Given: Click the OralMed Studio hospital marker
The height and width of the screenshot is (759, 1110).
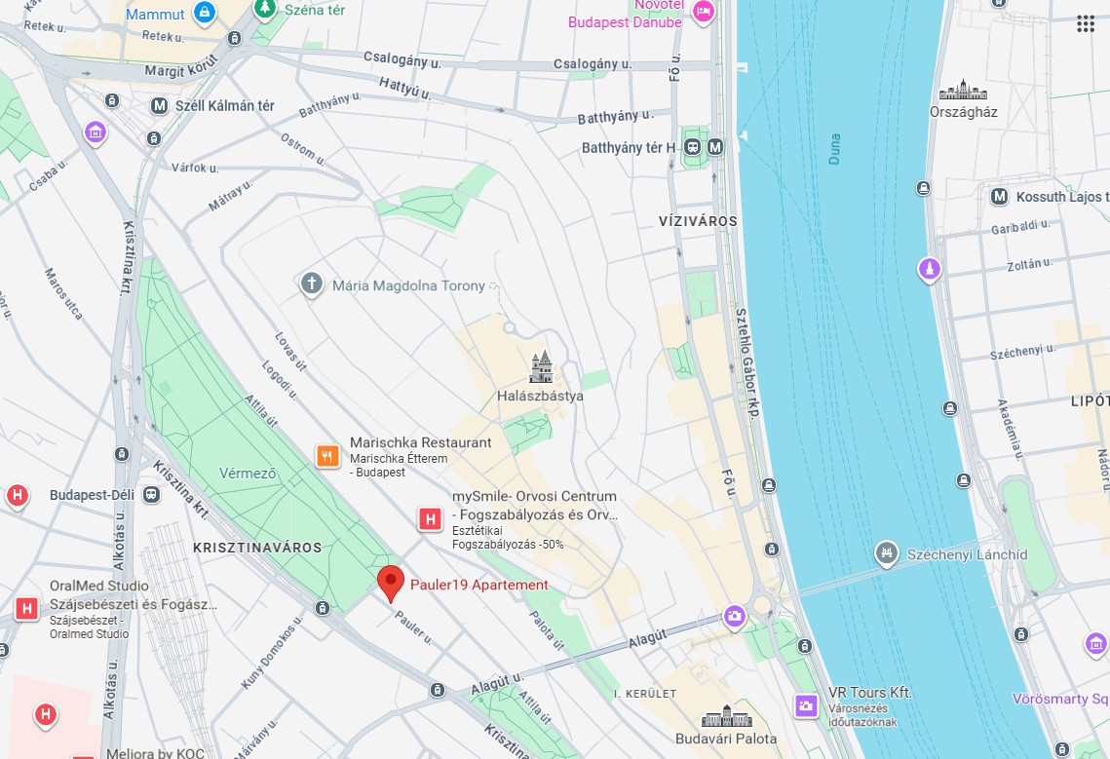Looking at the screenshot, I should point(27,608).
